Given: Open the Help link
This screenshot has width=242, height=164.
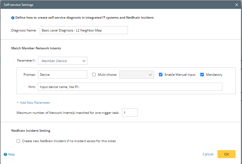Looking at the screenshot, I should (x=11, y=154).
